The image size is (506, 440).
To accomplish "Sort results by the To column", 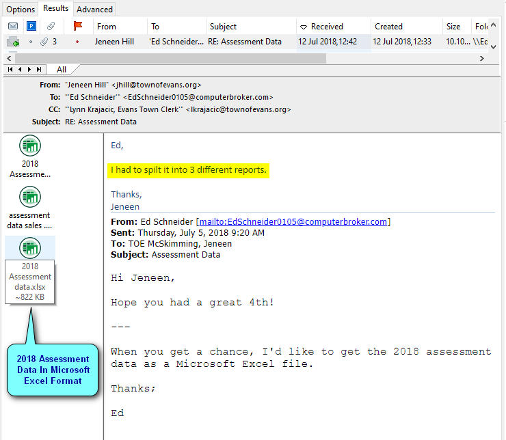I will point(176,27).
